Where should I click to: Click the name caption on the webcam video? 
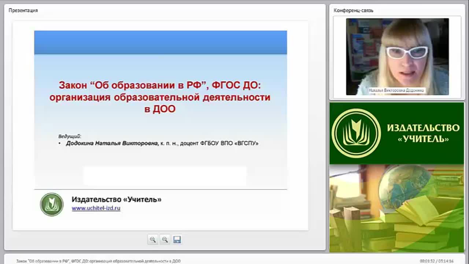point(396,90)
